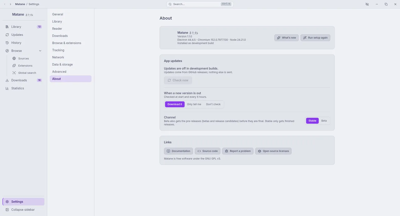Screen dimensions: 400x216
Task: Click the scales icon on Open source licenses
Action: pos(259,151)
